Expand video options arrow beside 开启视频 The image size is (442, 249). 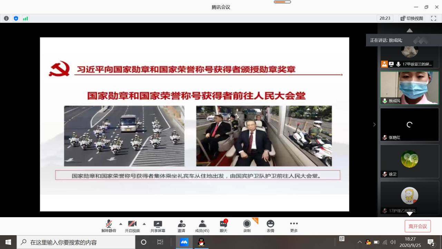tap(144, 224)
